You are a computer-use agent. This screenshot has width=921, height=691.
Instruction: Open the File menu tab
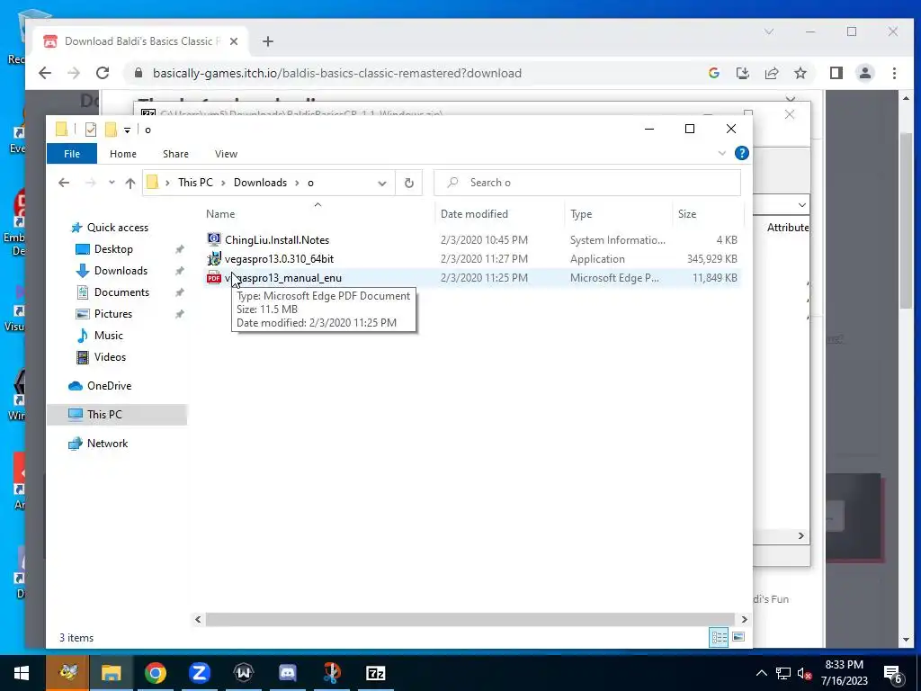[x=72, y=154]
